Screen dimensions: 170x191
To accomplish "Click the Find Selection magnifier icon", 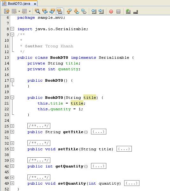I will (x=38, y=11).
